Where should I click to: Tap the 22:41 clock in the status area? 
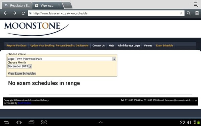[186, 122]
